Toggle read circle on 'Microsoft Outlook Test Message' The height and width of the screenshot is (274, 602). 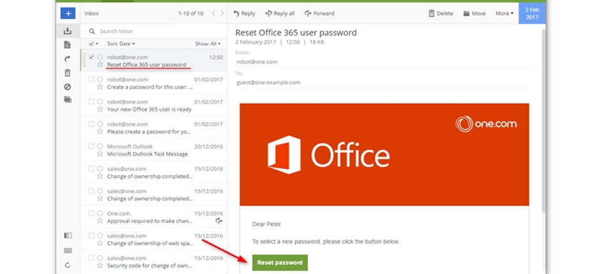[100, 146]
